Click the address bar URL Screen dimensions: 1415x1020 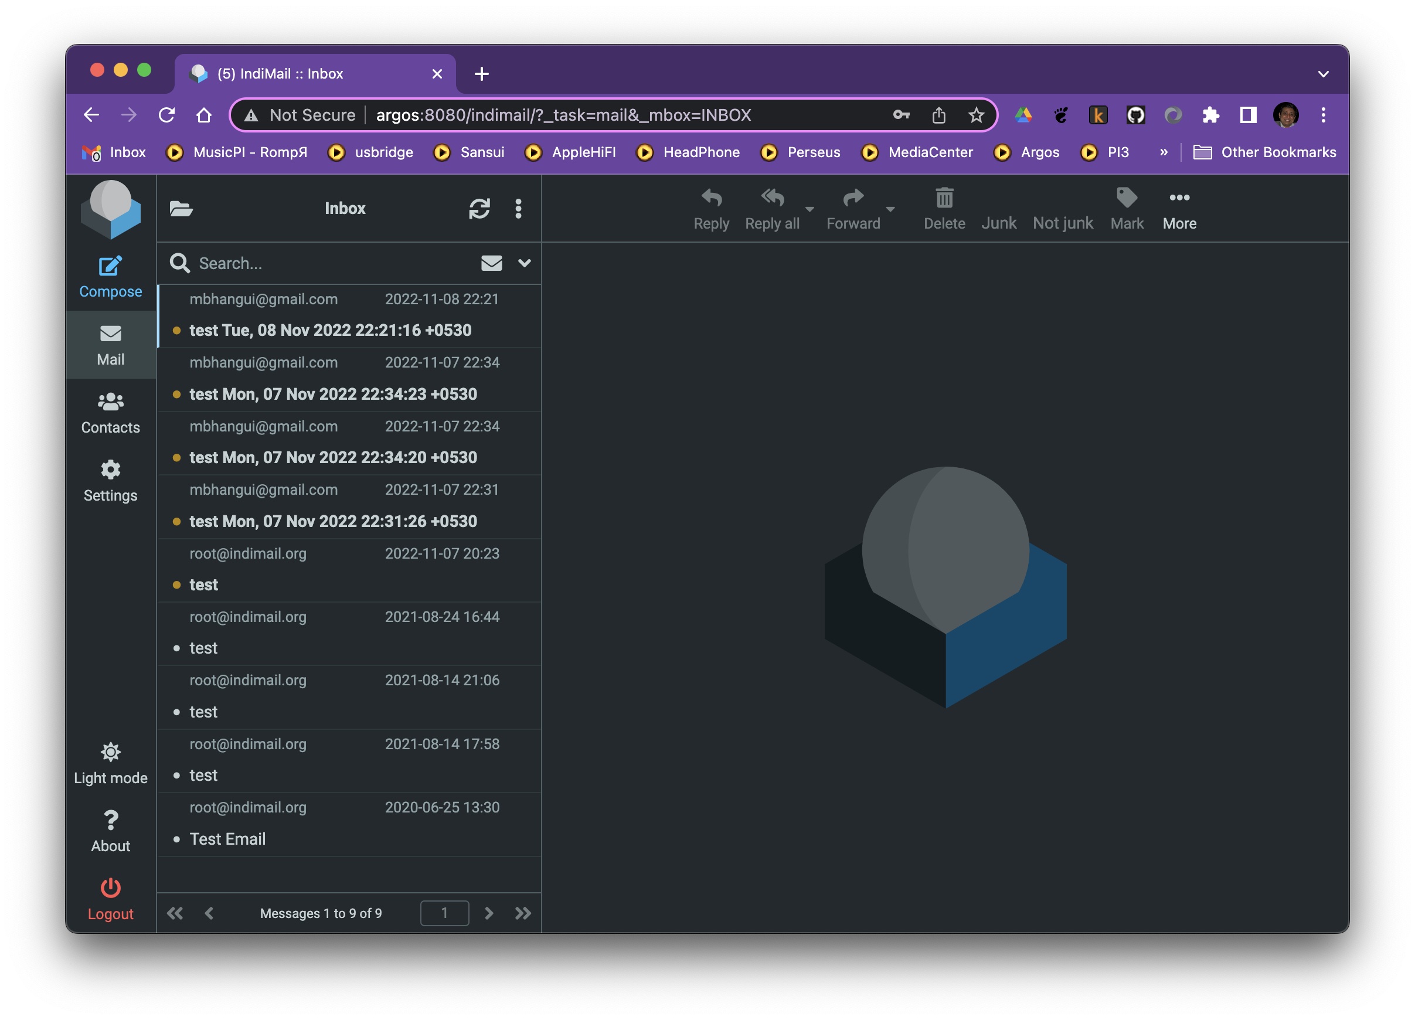[x=563, y=115]
